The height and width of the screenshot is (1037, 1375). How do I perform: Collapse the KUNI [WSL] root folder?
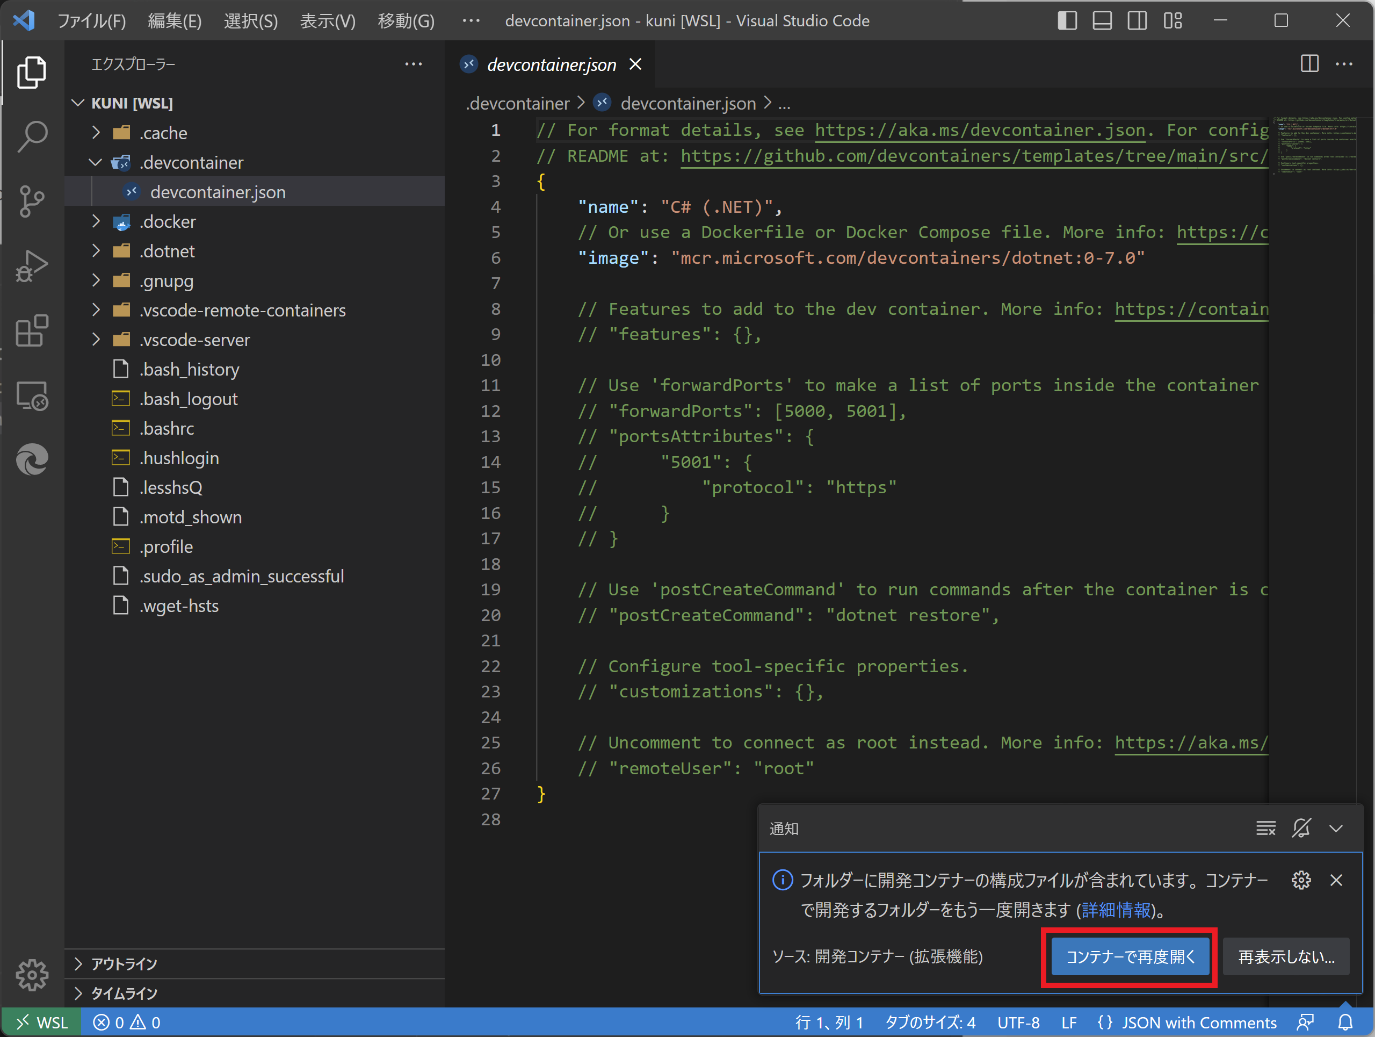pos(255,103)
